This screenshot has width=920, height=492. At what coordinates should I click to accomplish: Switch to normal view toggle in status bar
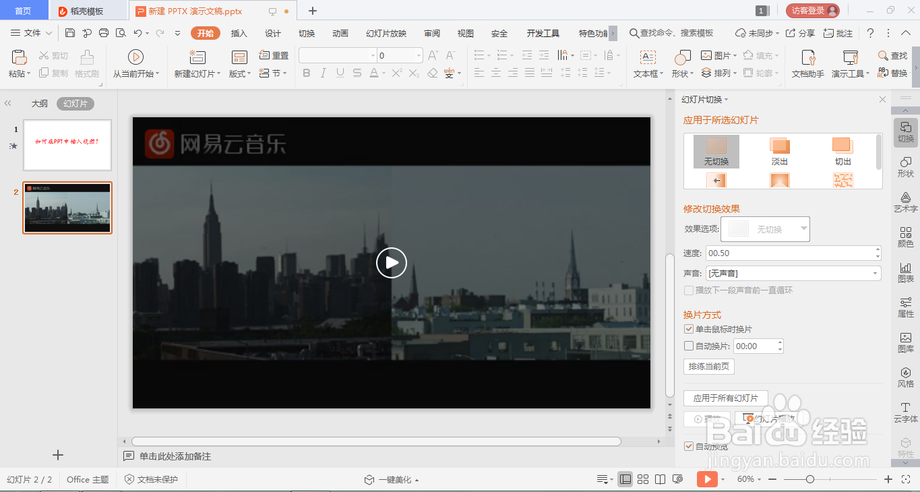tap(625, 479)
